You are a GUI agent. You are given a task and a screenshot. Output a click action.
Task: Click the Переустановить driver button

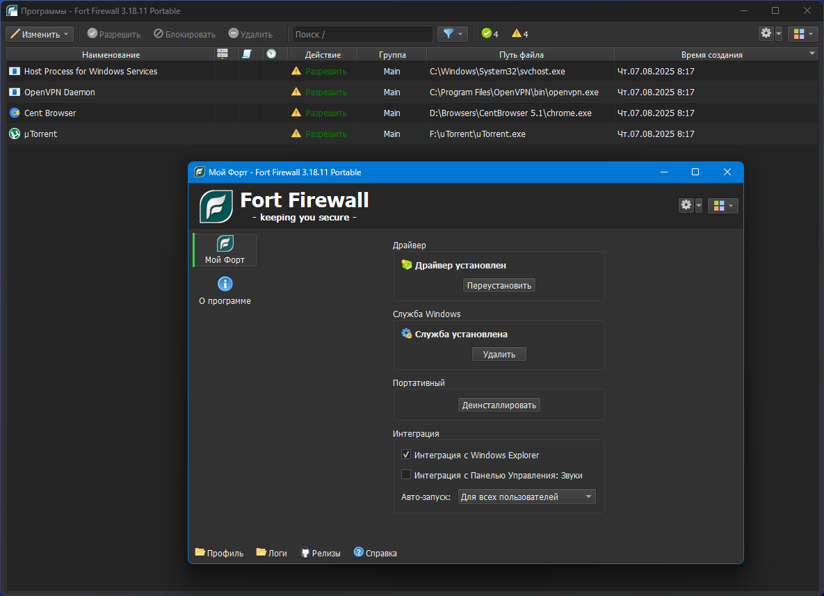(499, 285)
